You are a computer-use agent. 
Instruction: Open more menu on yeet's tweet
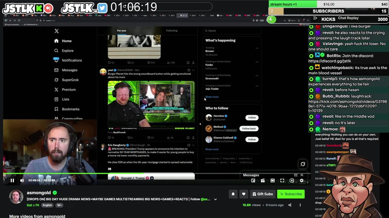(193, 70)
